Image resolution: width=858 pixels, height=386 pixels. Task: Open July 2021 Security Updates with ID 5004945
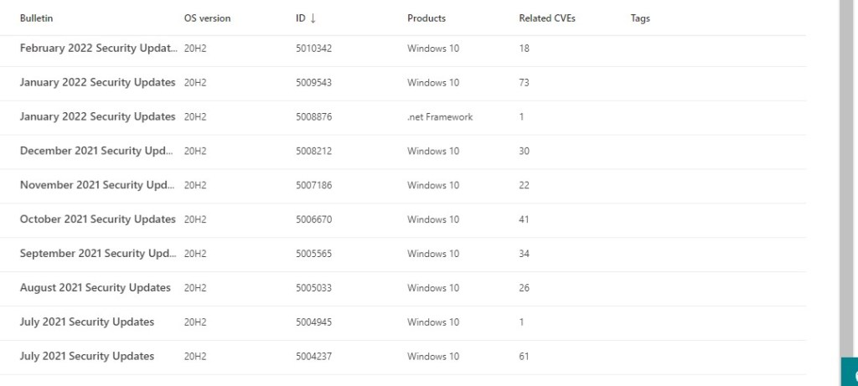coord(87,322)
